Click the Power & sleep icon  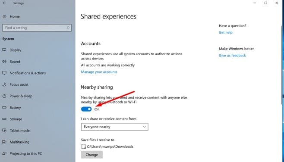pyautogui.click(x=4, y=96)
